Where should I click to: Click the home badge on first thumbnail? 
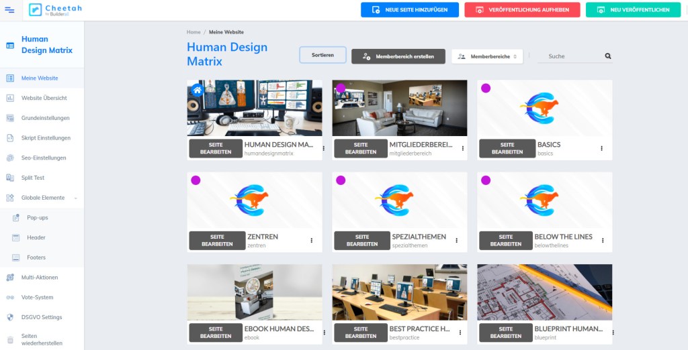pyautogui.click(x=198, y=91)
